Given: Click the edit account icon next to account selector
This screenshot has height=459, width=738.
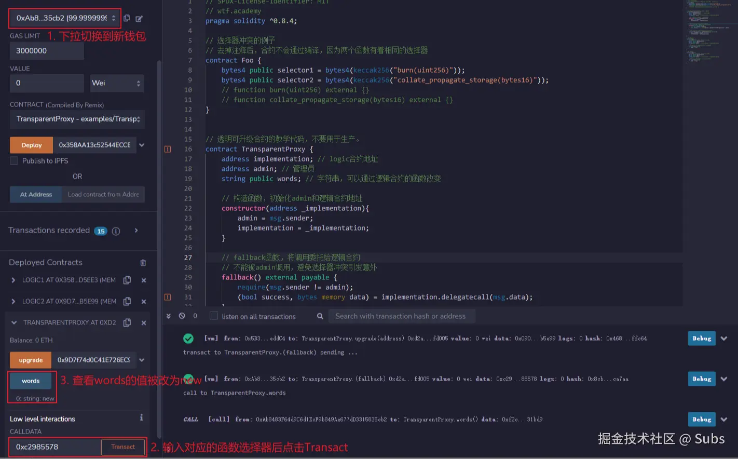Looking at the screenshot, I should [x=139, y=19].
